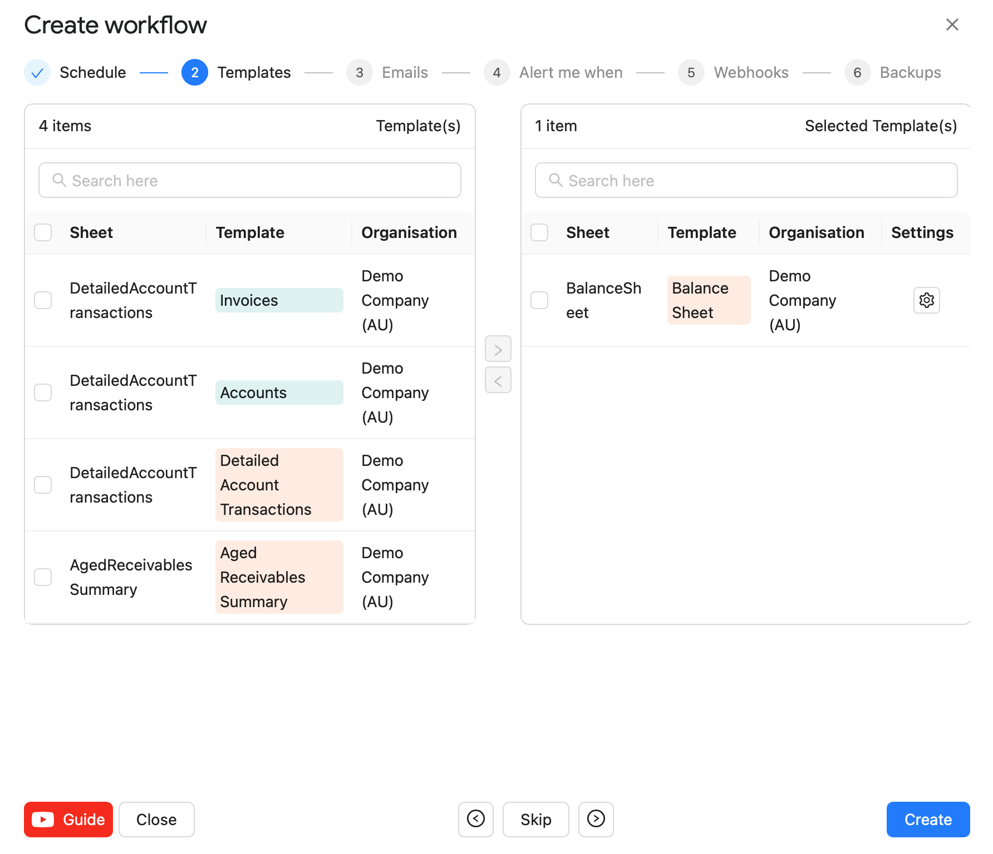Open settings gear for Balance Sheet template
This screenshot has height=854, width=993.
point(926,300)
